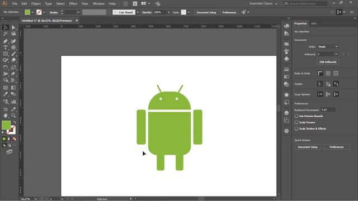Enable Scale Strokes & Effects

296,128
